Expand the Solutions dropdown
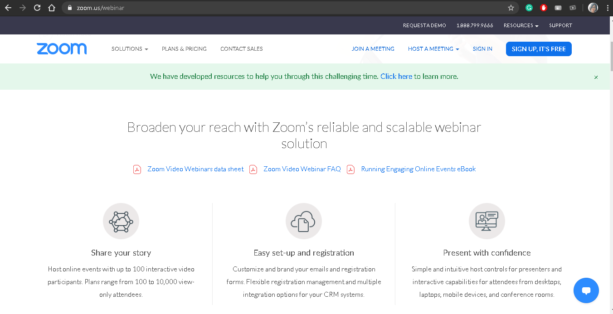 (x=130, y=49)
